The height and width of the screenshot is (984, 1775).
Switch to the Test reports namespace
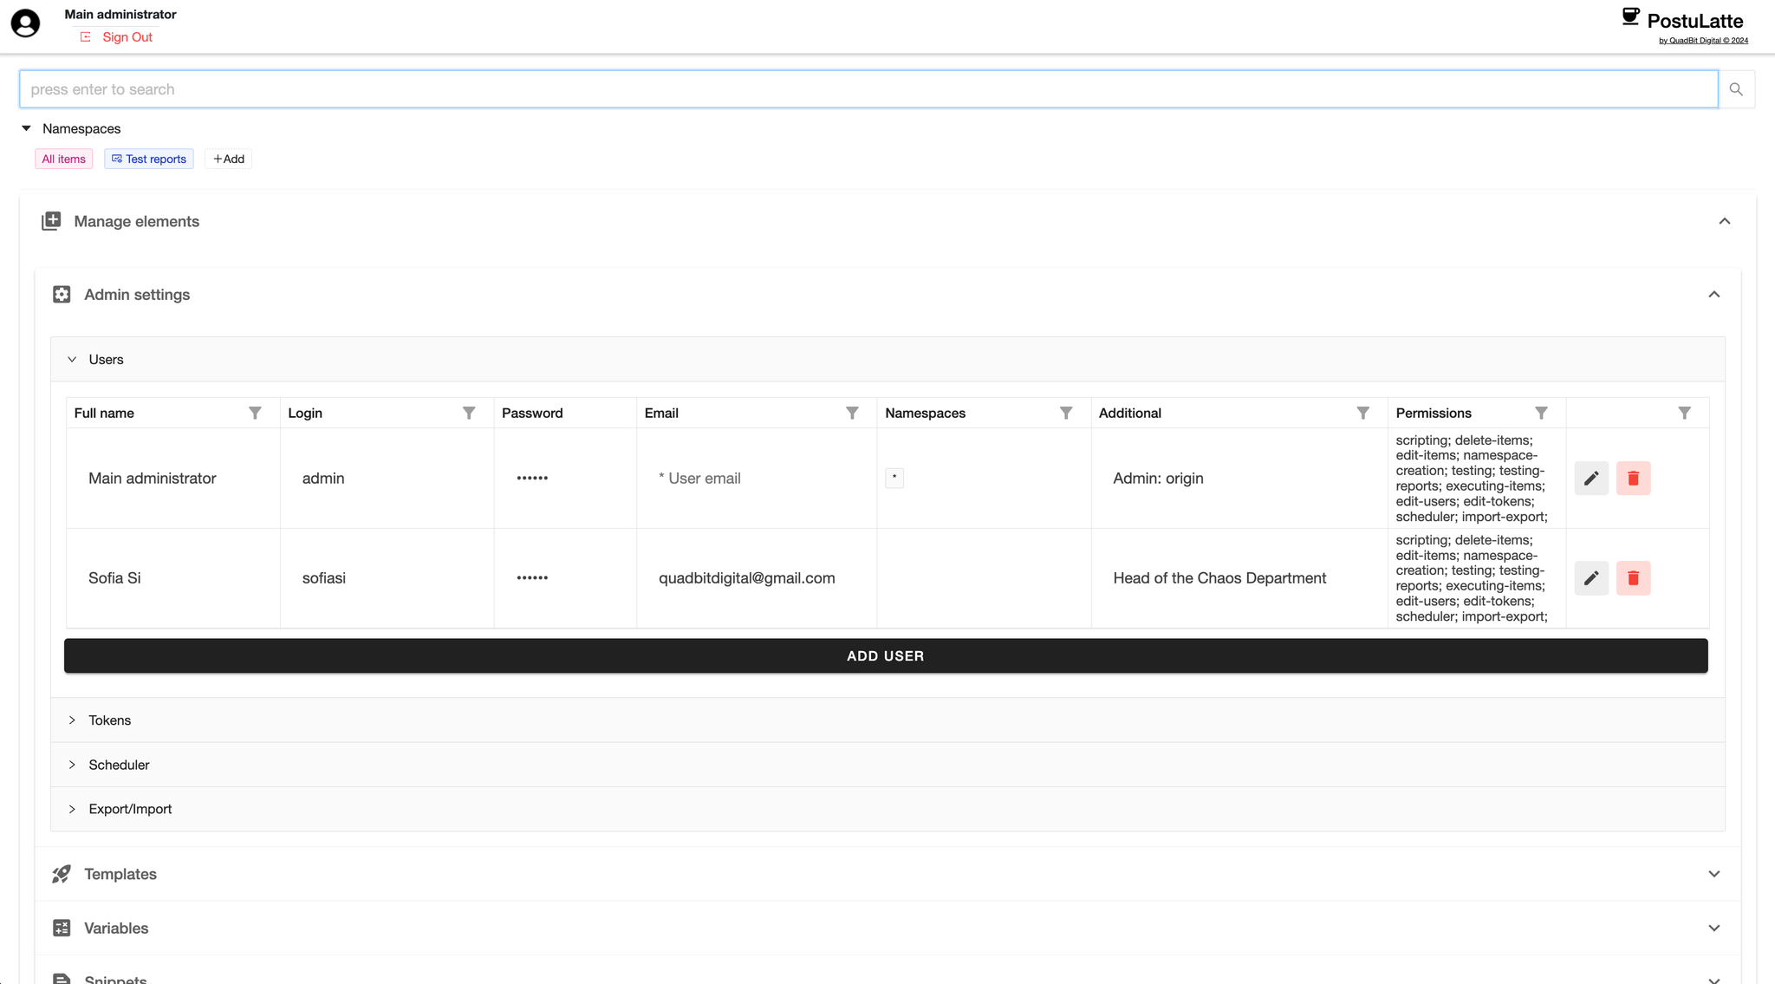coord(148,159)
